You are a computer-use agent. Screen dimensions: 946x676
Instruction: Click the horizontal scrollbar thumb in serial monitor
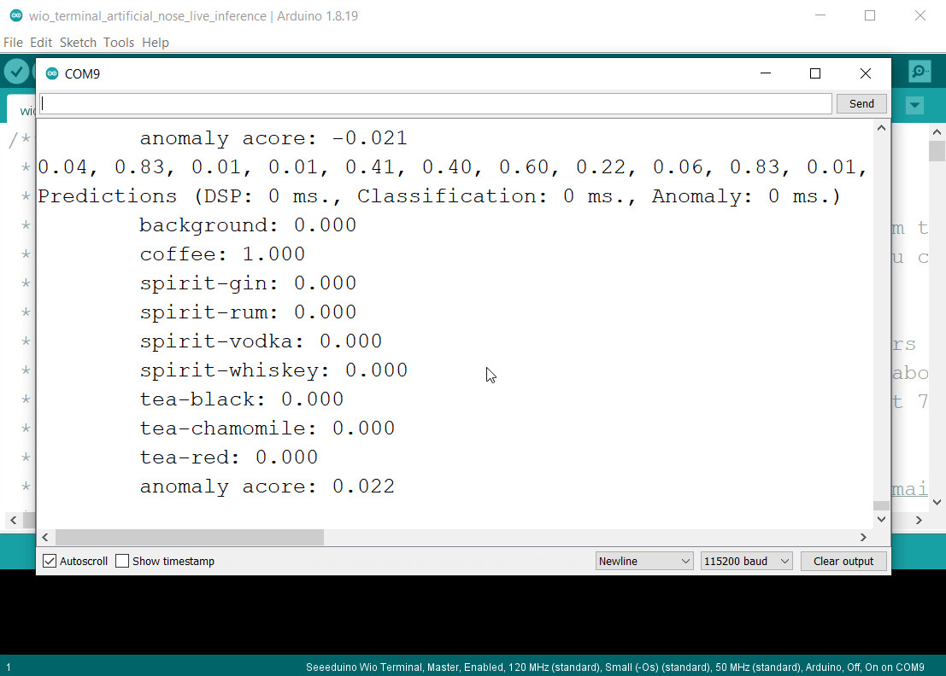pos(190,537)
